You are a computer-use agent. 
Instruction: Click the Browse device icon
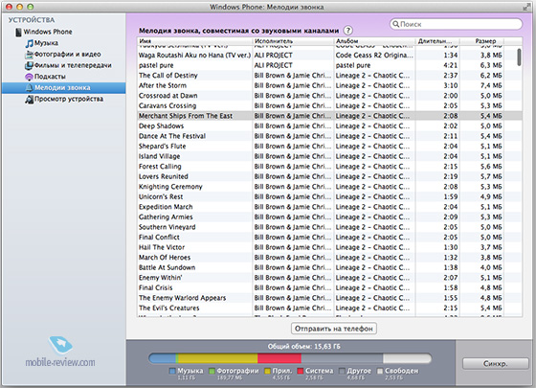pyautogui.click(x=30, y=100)
